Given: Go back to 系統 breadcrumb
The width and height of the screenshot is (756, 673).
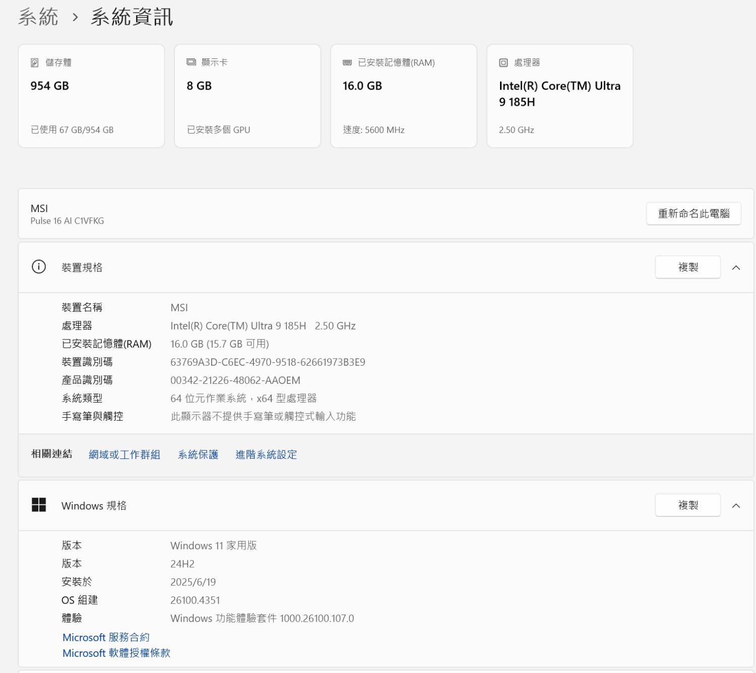Looking at the screenshot, I should (38, 17).
